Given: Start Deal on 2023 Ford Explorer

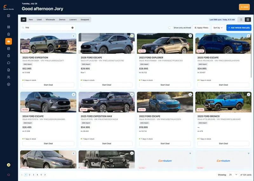Looking at the screenshot, I should [x=165, y=85].
